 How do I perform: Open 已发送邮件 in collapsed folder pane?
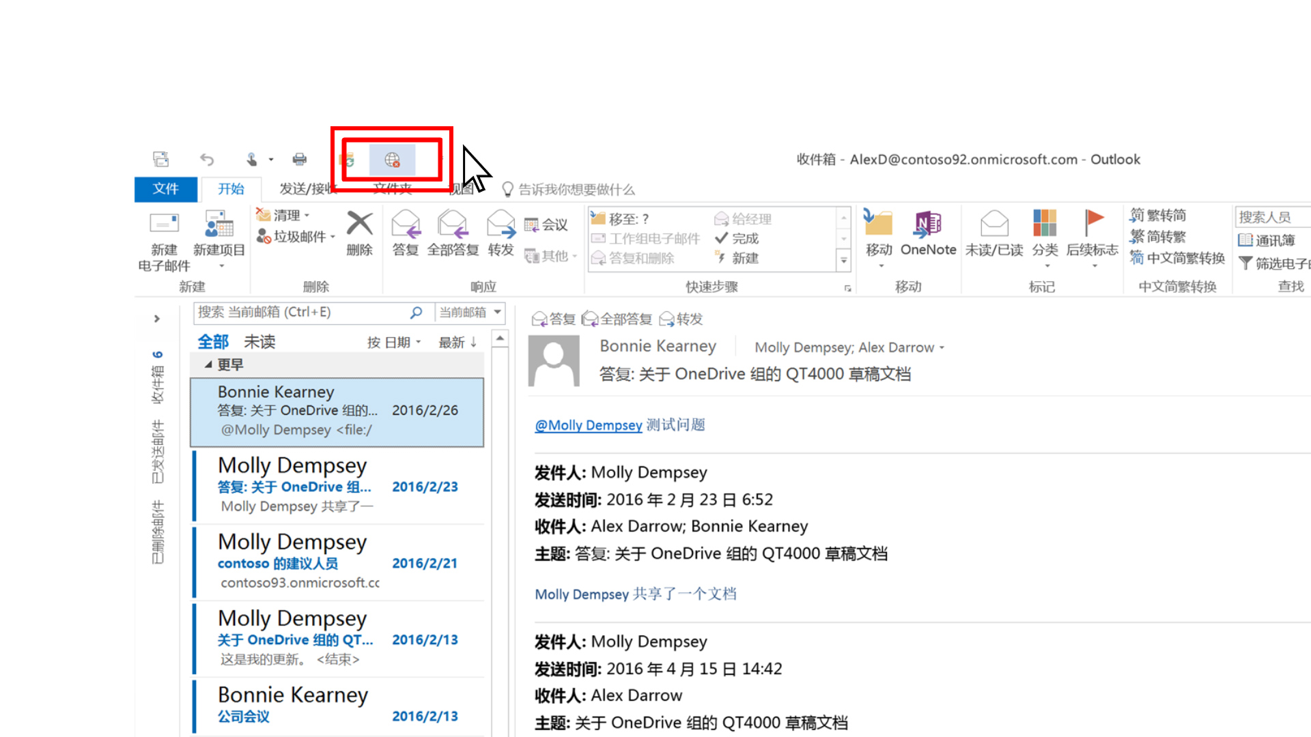click(x=158, y=452)
